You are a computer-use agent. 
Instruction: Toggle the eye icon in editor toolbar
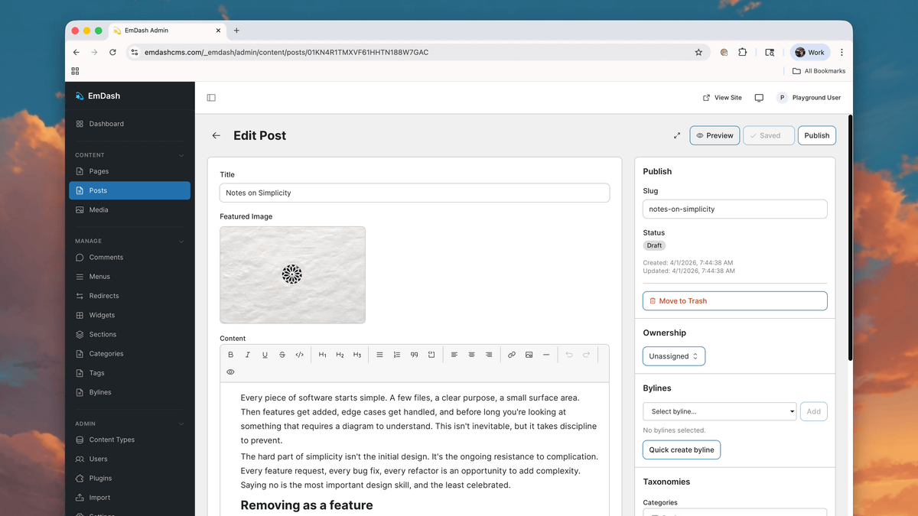(230, 372)
